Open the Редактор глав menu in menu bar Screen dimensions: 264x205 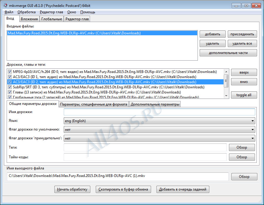tap(51, 12)
